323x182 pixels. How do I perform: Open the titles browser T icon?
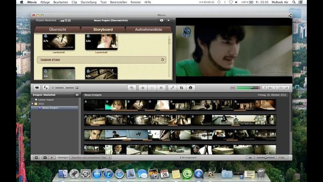click(x=276, y=88)
